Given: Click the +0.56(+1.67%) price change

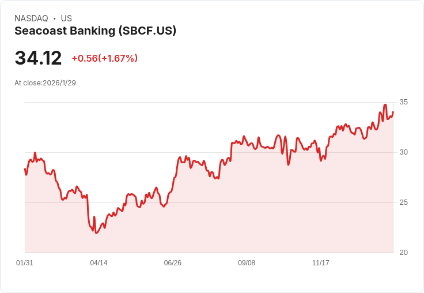Looking at the screenshot, I should click(x=104, y=58).
